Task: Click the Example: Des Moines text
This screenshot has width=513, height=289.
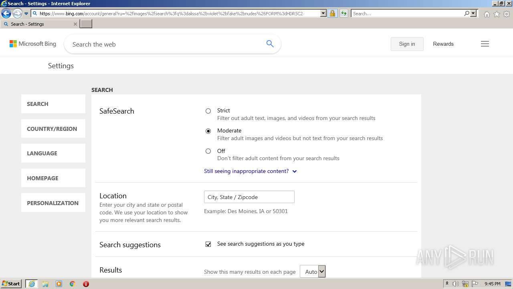Action: (246, 211)
